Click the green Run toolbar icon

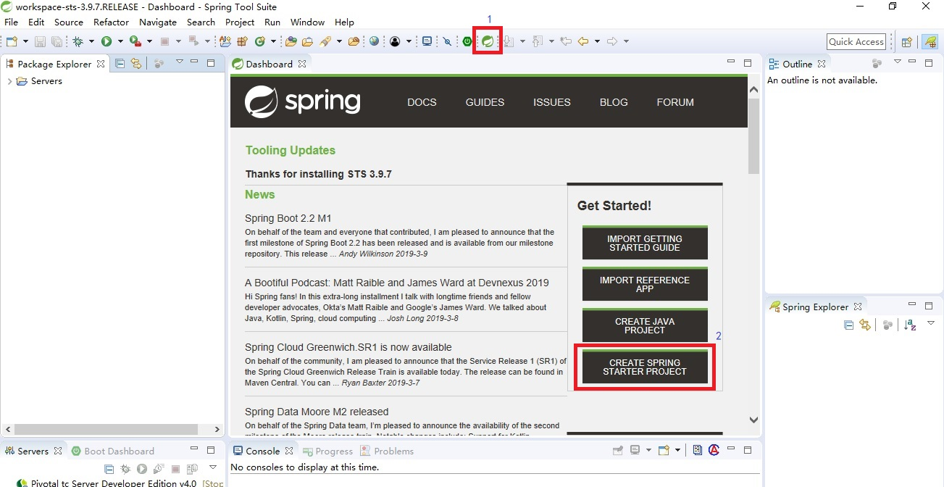tap(106, 41)
